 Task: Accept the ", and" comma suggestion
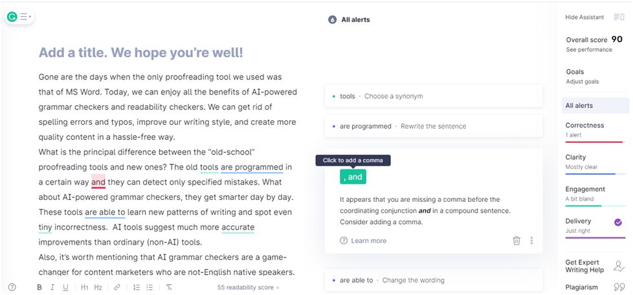(353, 177)
